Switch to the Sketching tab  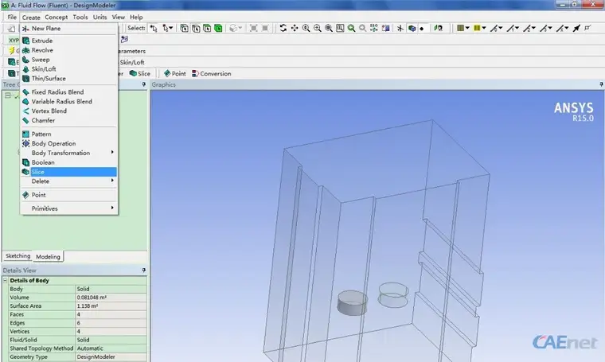tap(18, 256)
